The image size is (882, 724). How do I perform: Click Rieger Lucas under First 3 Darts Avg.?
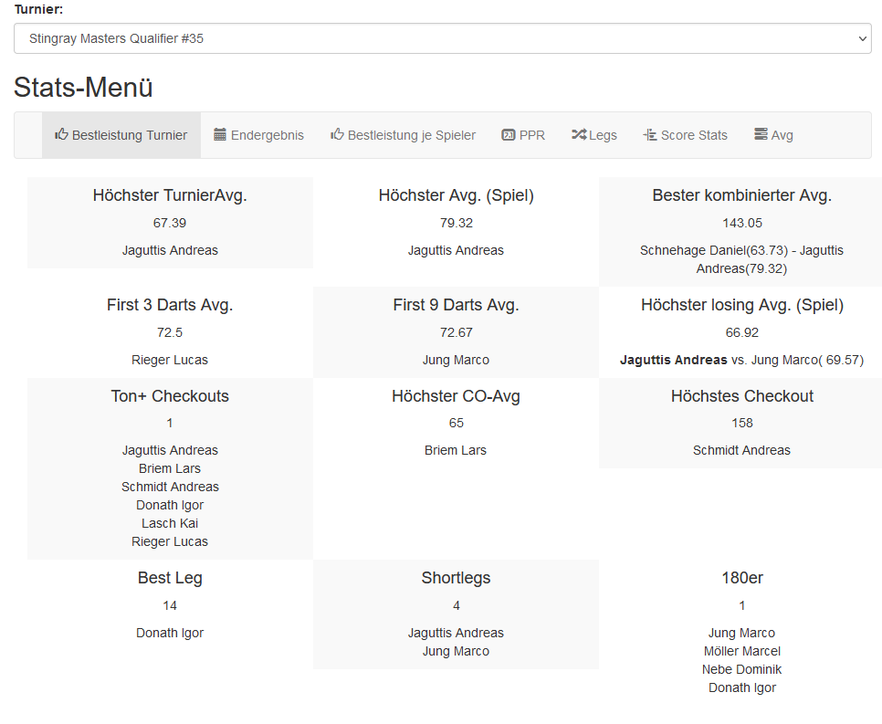[170, 360]
